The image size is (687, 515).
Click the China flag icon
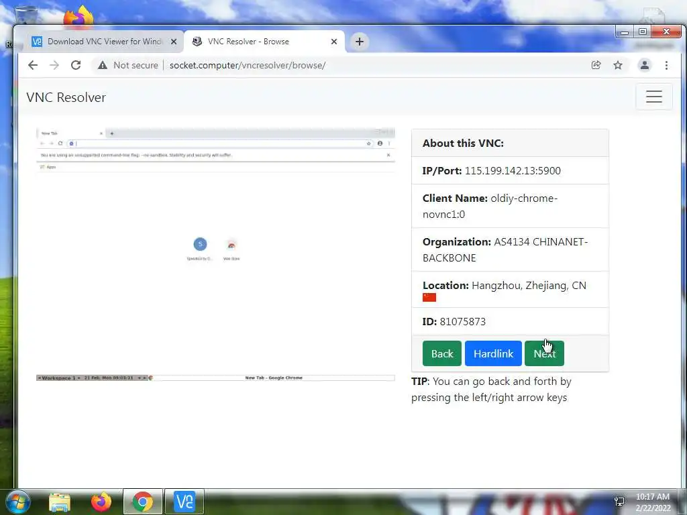[x=429, y=297]
